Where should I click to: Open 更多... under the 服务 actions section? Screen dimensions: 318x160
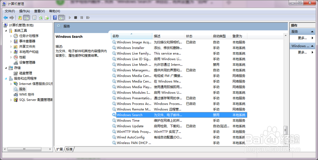(302, 38)
